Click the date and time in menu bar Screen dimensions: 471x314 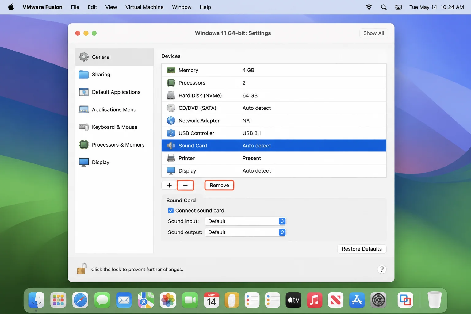point(436,7)
